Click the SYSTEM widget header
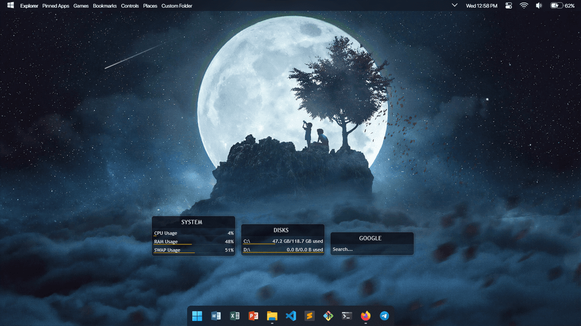Screen dimensions: 581x326 point(192,222)
